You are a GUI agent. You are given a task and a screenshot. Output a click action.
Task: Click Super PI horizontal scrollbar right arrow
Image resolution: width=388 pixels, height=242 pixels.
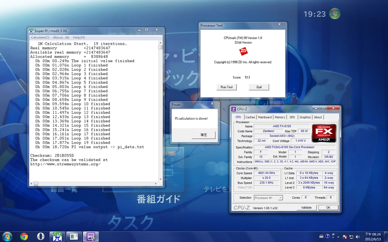click(x=156, y=184)
